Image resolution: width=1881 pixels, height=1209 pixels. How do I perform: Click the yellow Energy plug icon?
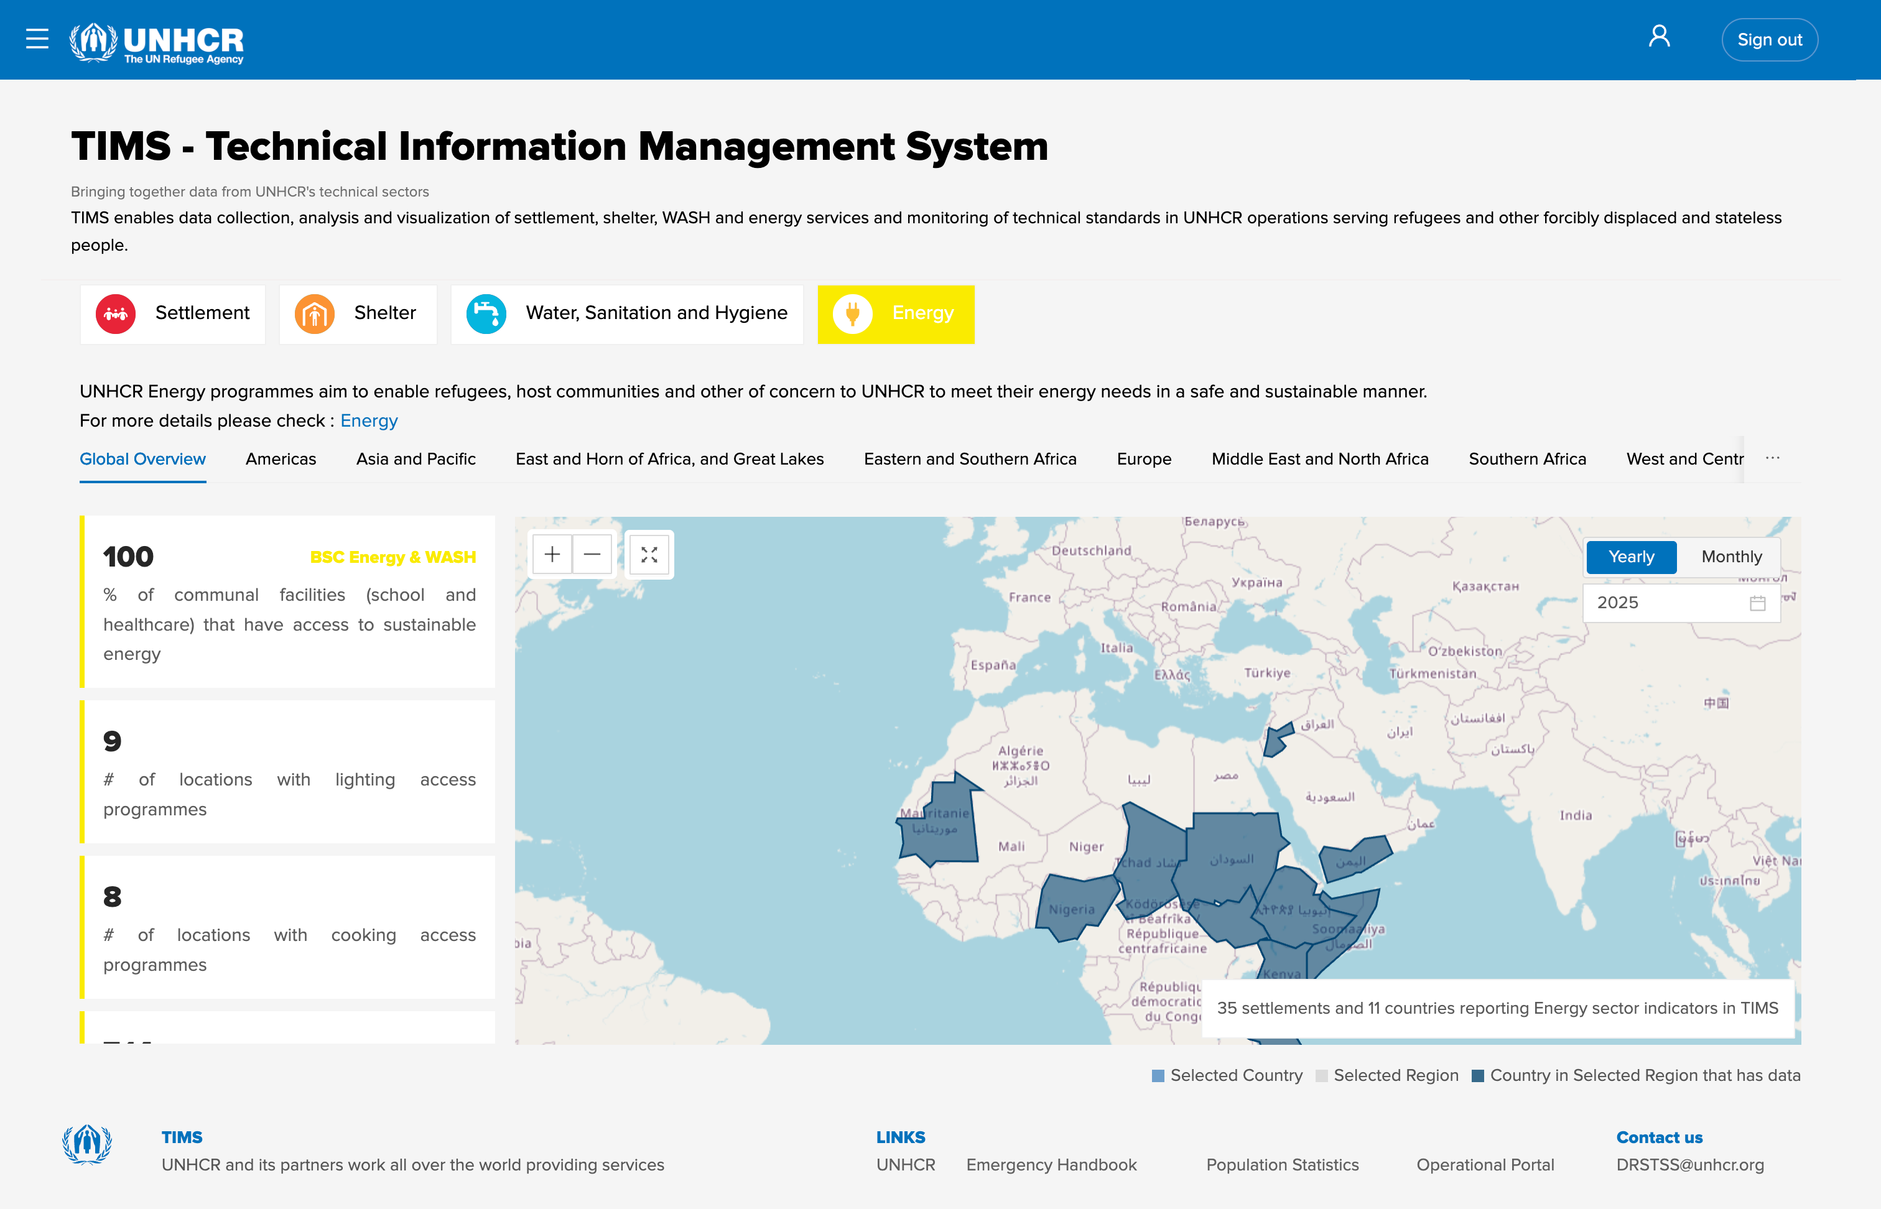click(x=853, y=314)
